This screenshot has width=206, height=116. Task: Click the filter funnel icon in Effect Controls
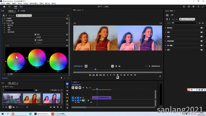point(61,78)
